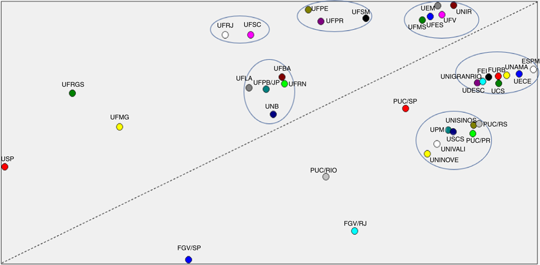Click the gray UFLA data point
This screenshot has width=540, height=265.
click(x=249, y=88)
